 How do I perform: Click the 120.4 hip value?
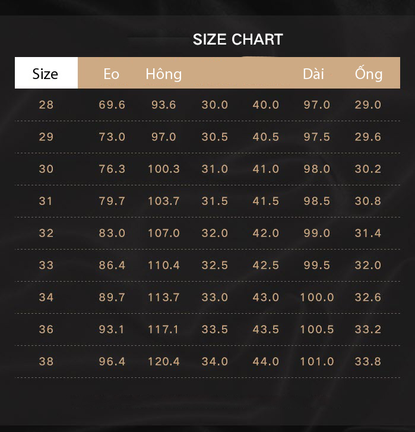pyautogui.click(x=164, y=361)
